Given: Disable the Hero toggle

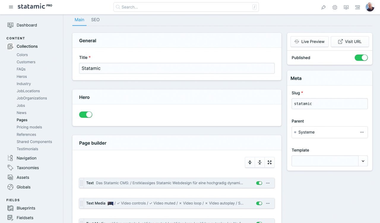Looking at the screenshot, I should 86,115.
